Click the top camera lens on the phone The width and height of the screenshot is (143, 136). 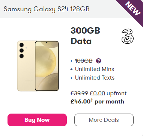click(x=21, y=45)
